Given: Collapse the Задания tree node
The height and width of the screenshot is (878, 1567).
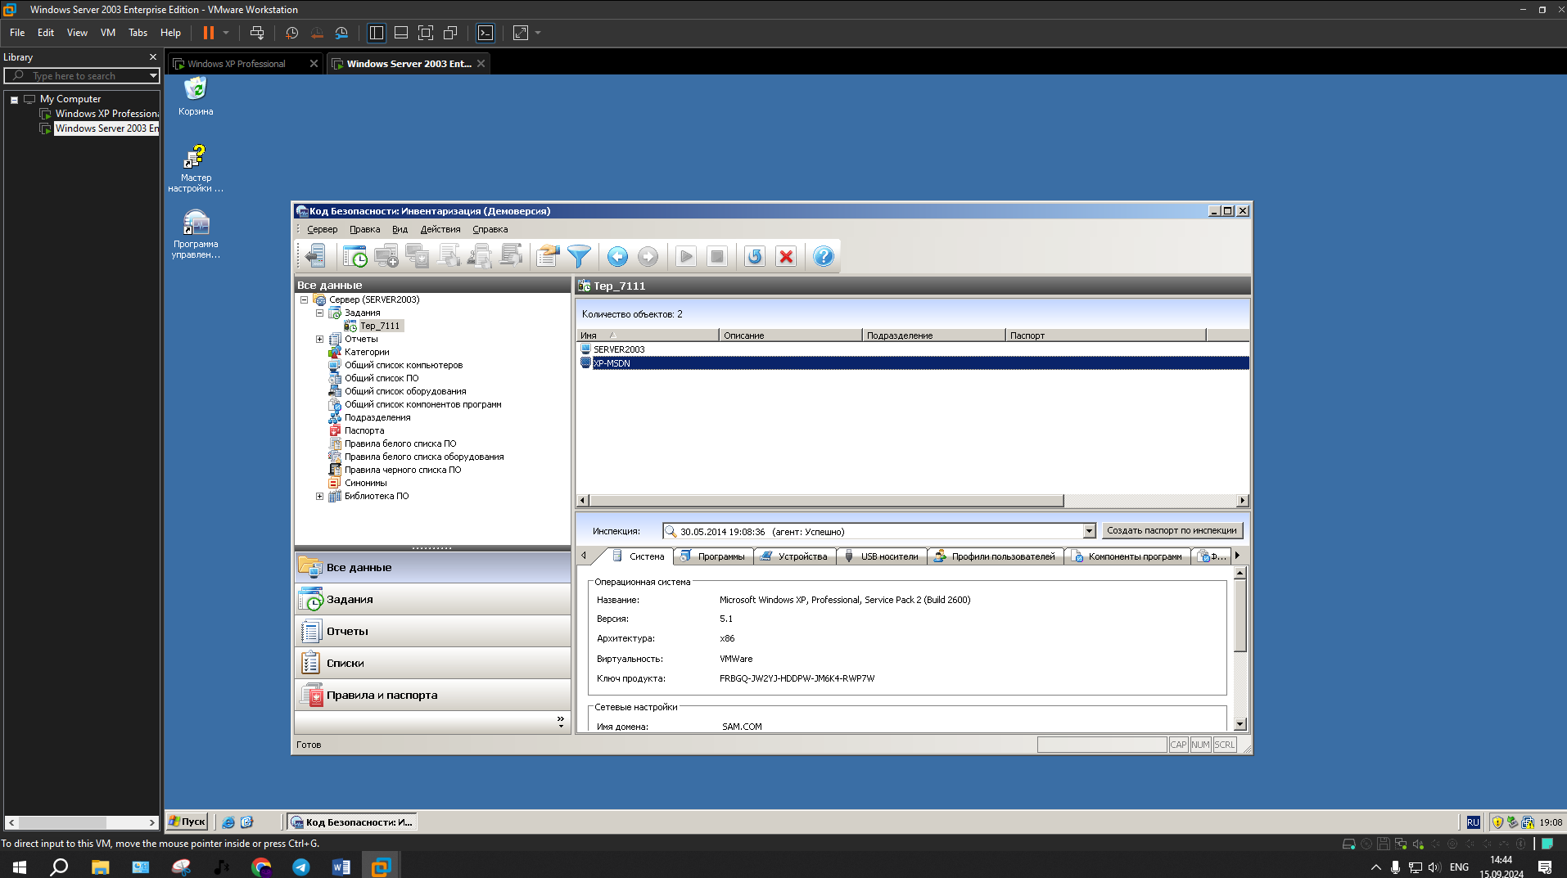Looking at the screenshot, I should (320, 313).
